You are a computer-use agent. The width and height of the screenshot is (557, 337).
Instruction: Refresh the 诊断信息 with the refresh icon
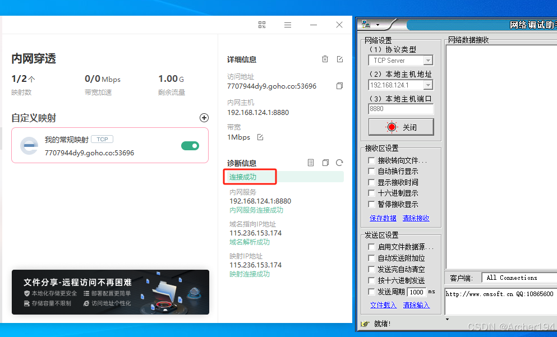[x=340, y=163]
